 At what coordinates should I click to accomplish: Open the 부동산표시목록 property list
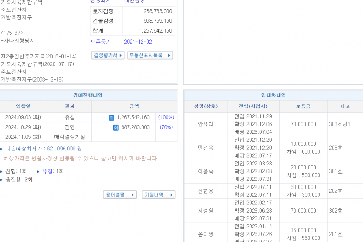150,55
